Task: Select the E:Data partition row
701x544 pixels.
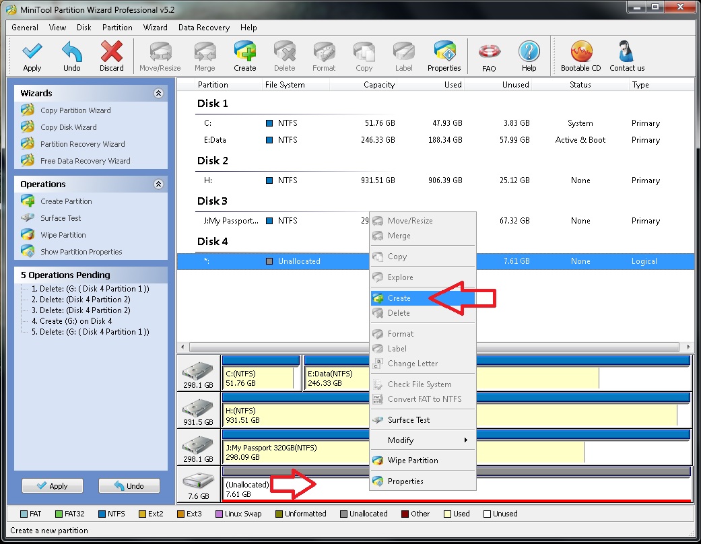Action: (435, 140)
